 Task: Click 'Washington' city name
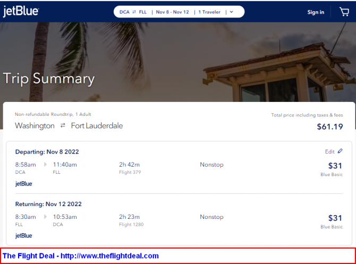(35, 125)
